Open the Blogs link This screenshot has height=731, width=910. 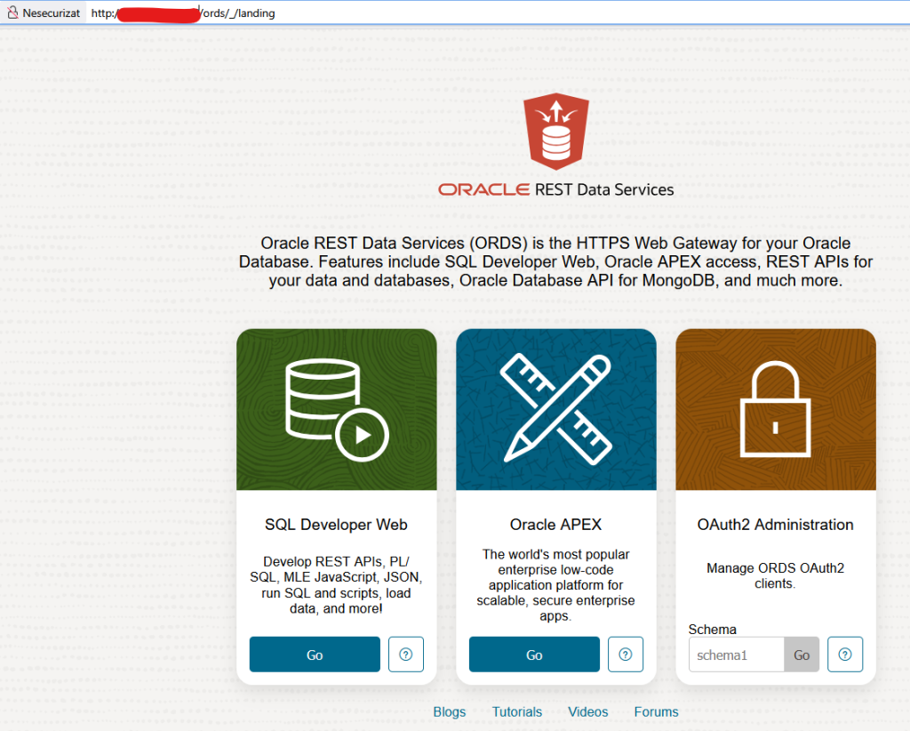[x=450, y=711]
